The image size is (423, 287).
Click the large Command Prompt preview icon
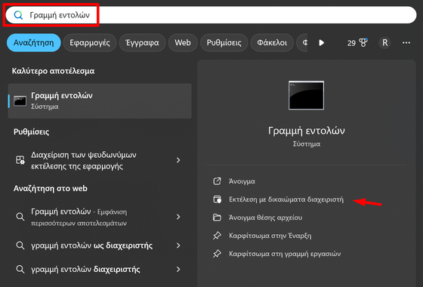point(306,95)
